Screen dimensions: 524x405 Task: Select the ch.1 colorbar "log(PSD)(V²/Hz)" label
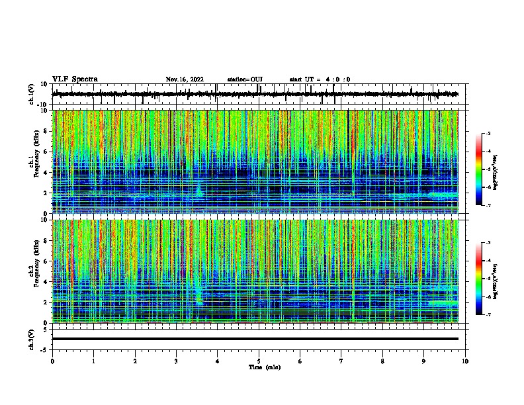pyautogui.click(x=495, y=173)
